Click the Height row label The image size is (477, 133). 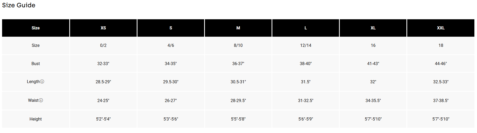coord(36,119)
